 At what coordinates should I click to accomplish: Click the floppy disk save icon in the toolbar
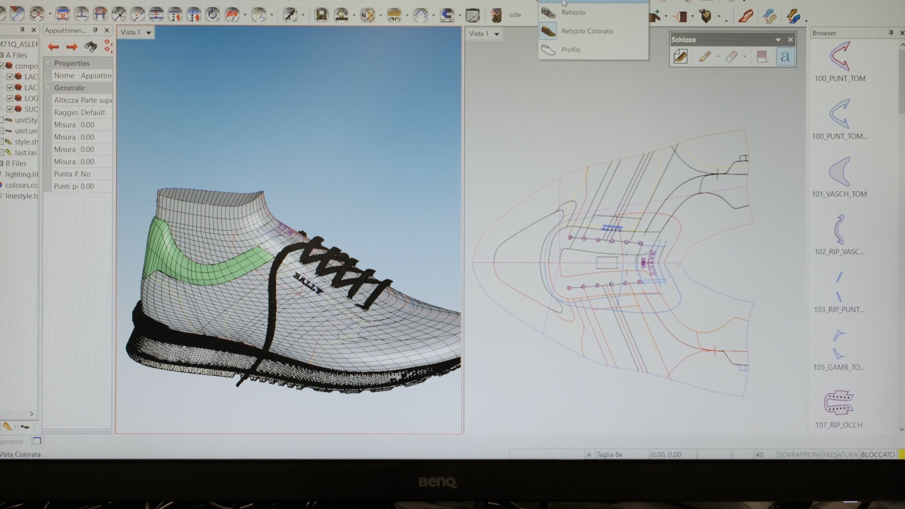tap(321, 15)
